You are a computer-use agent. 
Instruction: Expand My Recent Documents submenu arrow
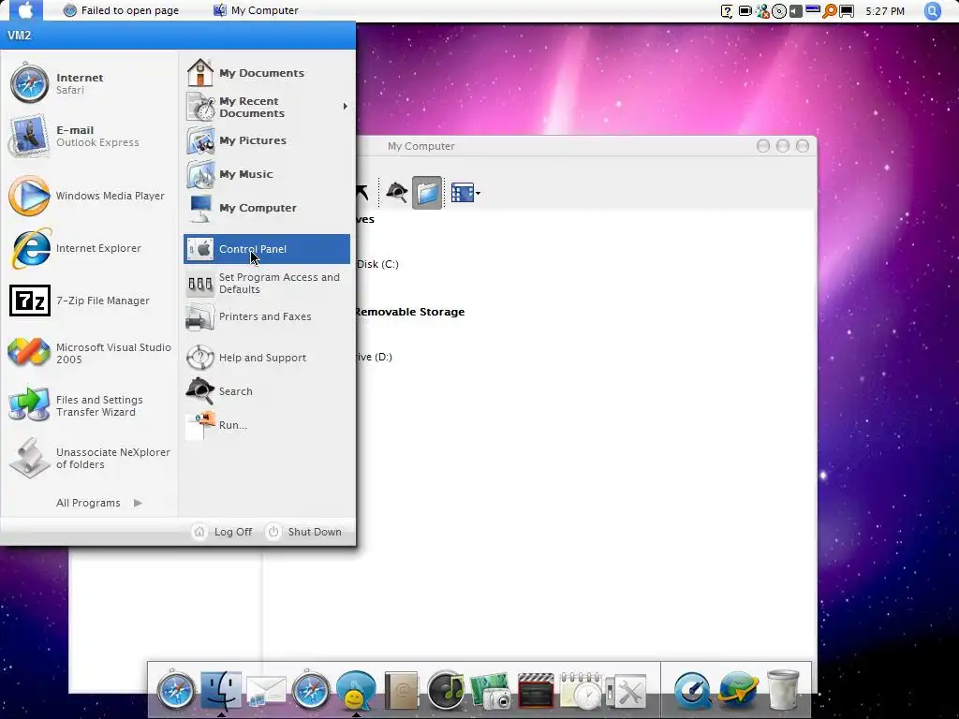[x=345, y=107]
